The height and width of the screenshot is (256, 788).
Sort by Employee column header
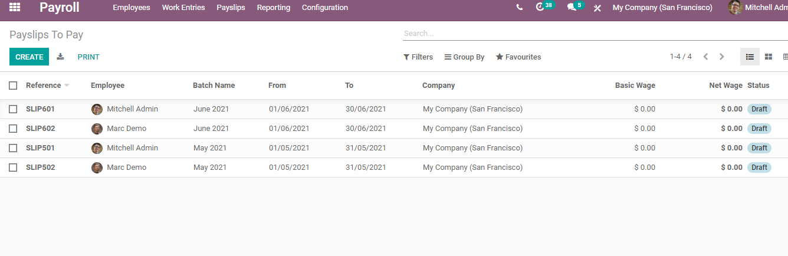click(x=107, y=86)
